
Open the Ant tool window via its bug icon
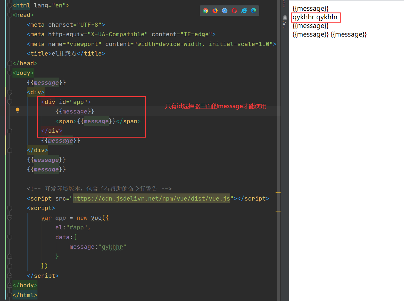[x=285, y=17]
